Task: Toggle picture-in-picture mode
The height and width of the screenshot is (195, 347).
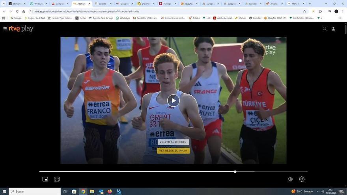Action: (45, 179)
